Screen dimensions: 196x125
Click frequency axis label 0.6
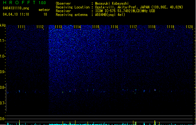tap(2, 119)
